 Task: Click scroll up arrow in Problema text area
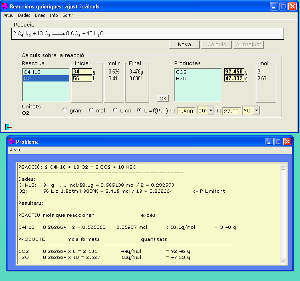tap(283, 167)
